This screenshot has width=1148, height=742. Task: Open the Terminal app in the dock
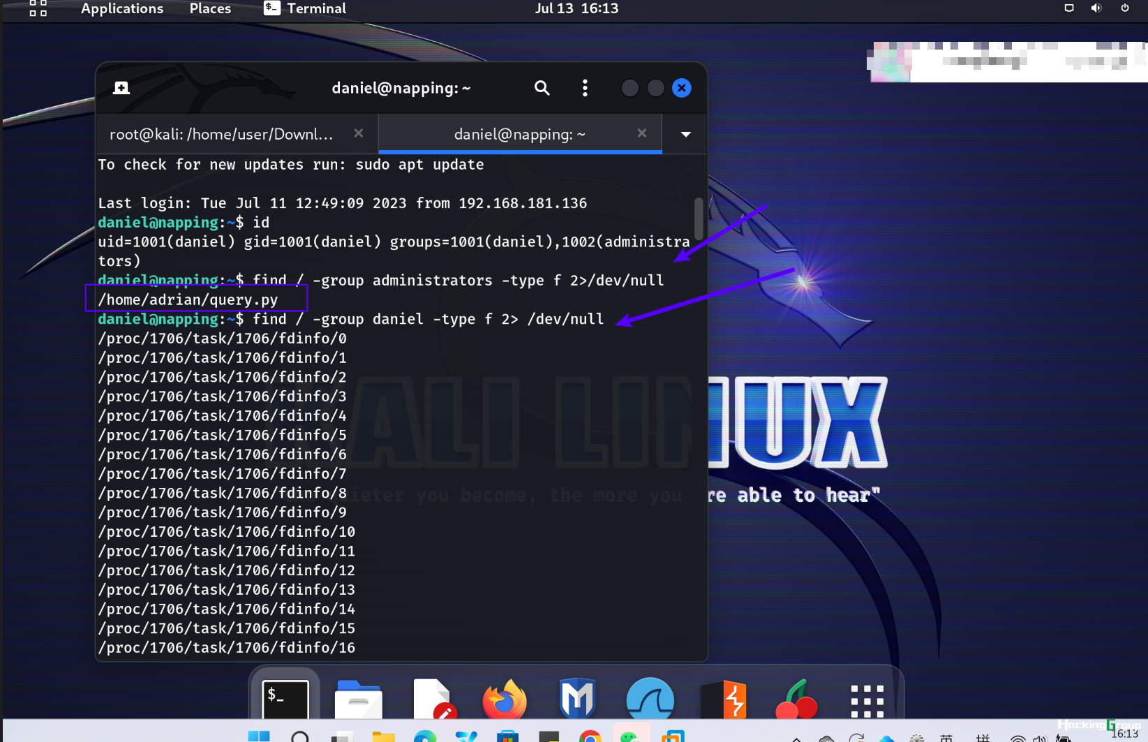coord(285,699)
